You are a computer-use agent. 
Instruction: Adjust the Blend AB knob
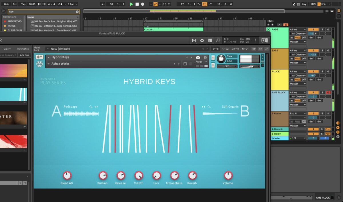tap(67, 175)
